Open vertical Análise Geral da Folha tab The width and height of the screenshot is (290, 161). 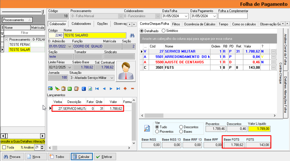[x=285, y=49]
